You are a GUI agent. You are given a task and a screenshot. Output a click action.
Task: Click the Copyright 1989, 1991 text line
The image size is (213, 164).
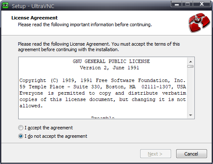(x=102, y=80)
